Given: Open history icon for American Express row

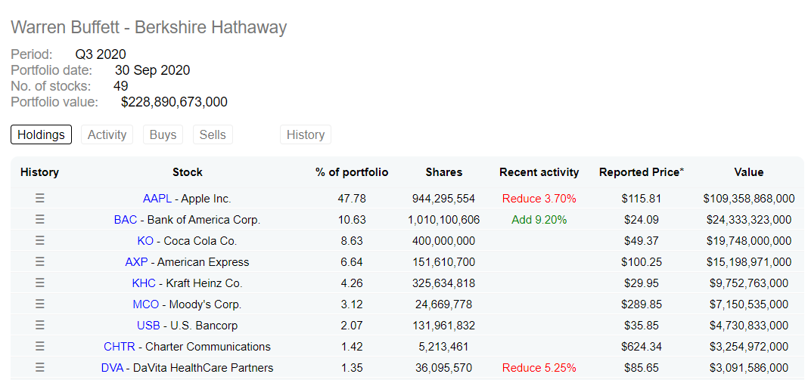Looking at the screenshot, I should coord(40,262).
